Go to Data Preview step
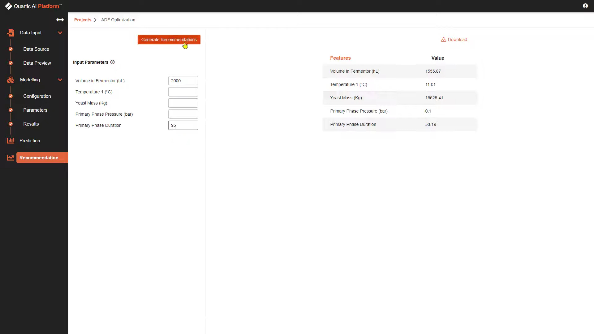The image size is (594, 334). [37, 63]
